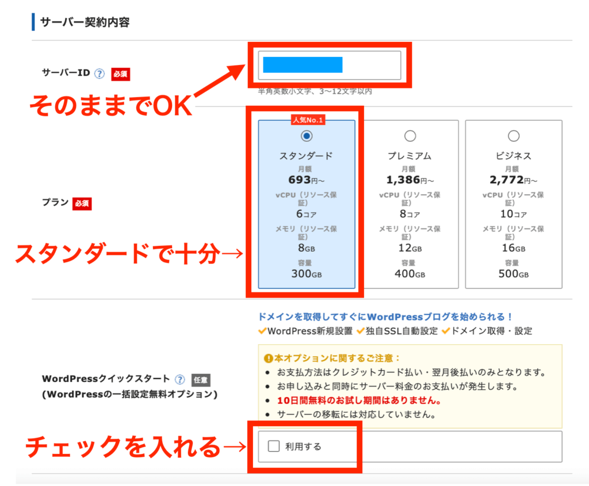Select the プレミアム plan radio button

tap(410, 136)
